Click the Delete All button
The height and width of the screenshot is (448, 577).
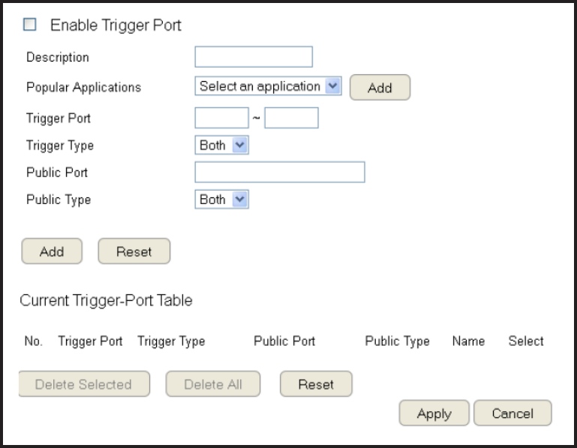pos(213,384)
